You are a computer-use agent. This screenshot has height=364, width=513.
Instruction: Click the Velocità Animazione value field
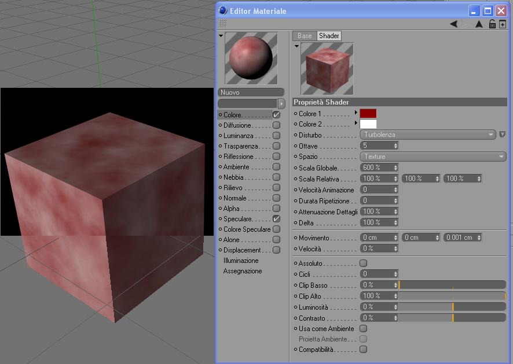click(x=379, y=190)
